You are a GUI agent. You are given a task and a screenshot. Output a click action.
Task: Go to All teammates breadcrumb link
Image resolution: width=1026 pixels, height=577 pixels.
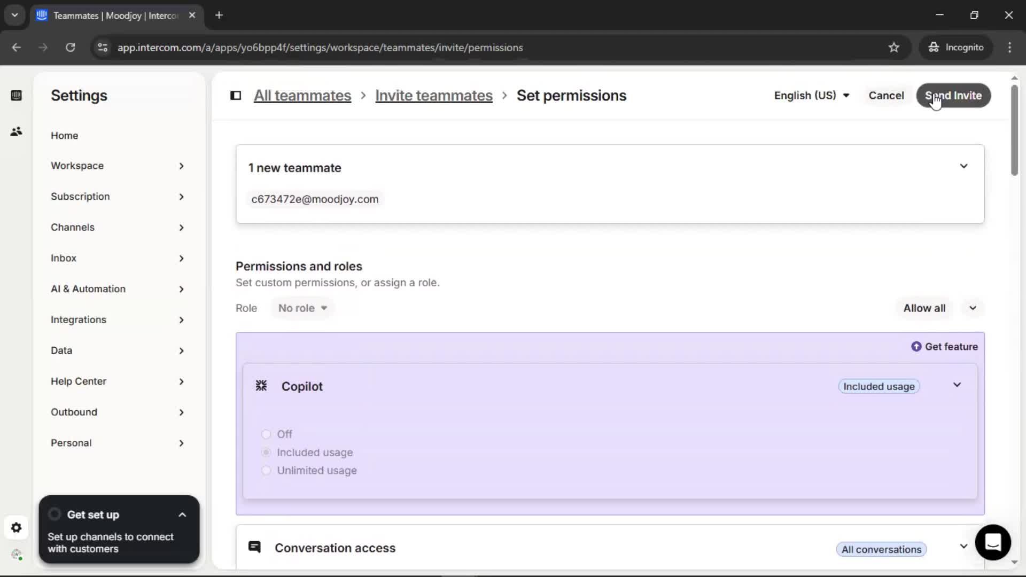coord(302,96)
